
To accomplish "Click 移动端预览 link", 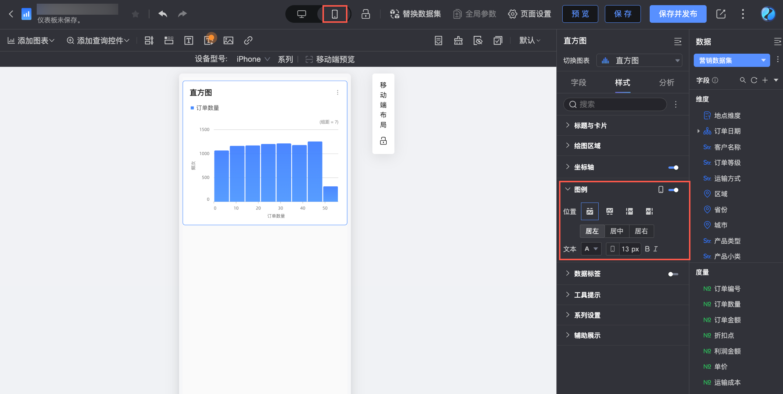I will point(330,59).
